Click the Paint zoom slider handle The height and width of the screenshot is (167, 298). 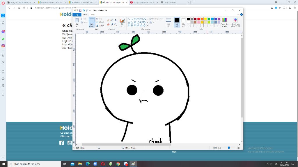coord(229,148)
